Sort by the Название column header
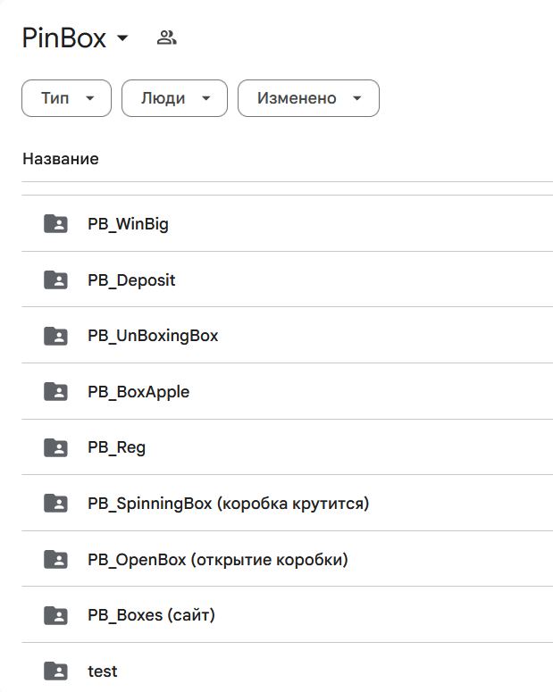The height and width of the screenshot is (692, 553). pos(61,159)
